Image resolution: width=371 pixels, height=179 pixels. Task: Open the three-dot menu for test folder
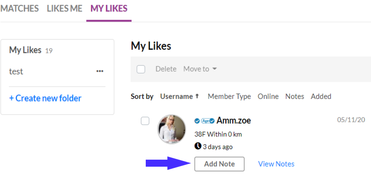coord(100,71)
